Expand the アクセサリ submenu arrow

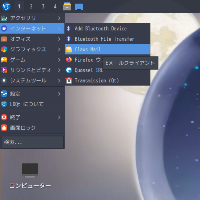point(59,18)
